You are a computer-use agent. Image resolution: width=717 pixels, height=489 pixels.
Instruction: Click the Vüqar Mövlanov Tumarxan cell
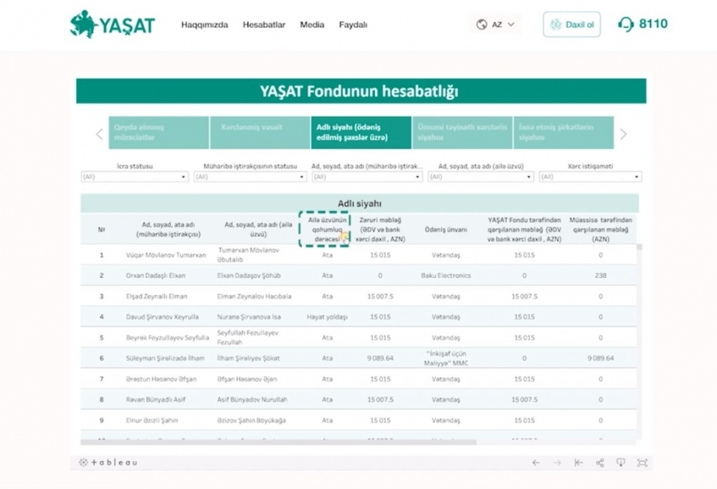coord(166,255)
